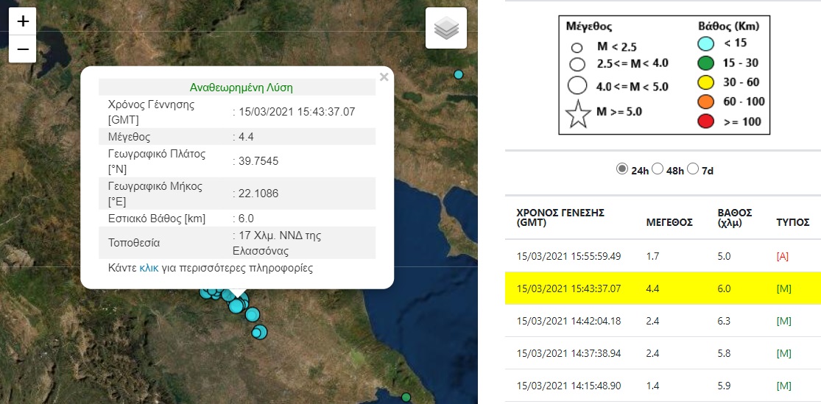Click the yellow 30 - 60 depth swatch
Image resolution: width=821 pixels, height=404 pixels.
coord(706,83)
